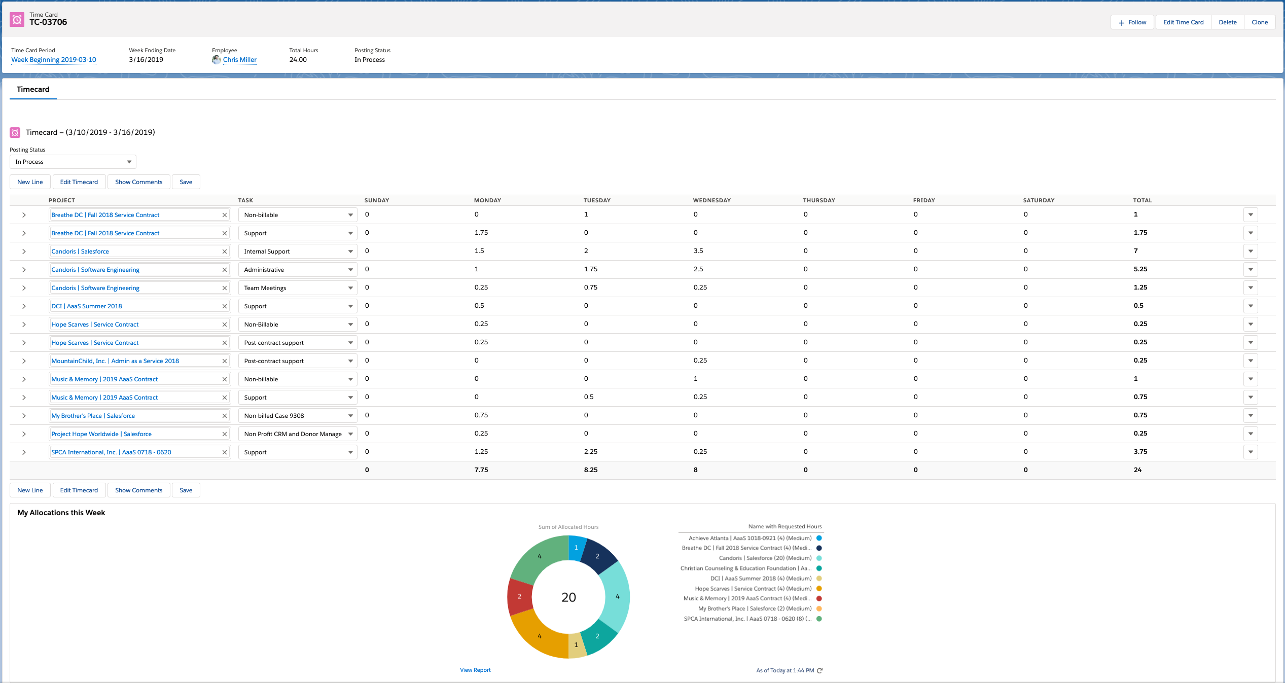Click Chris Miller's avatar icon
The height and width of the screenshot is (683, 1285).
217,60
